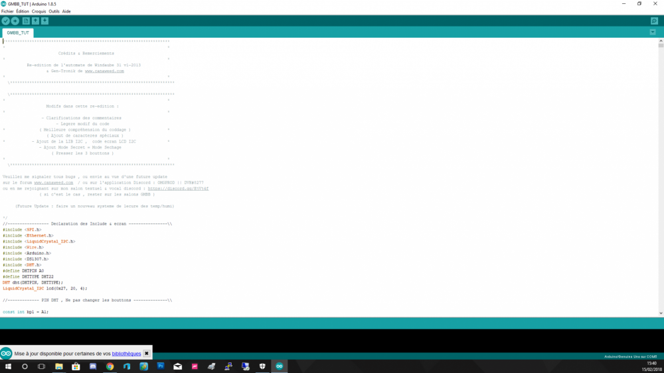Click the Verify sketch checkmark button
Screen dimensions: 664x373
coord(5,21)
